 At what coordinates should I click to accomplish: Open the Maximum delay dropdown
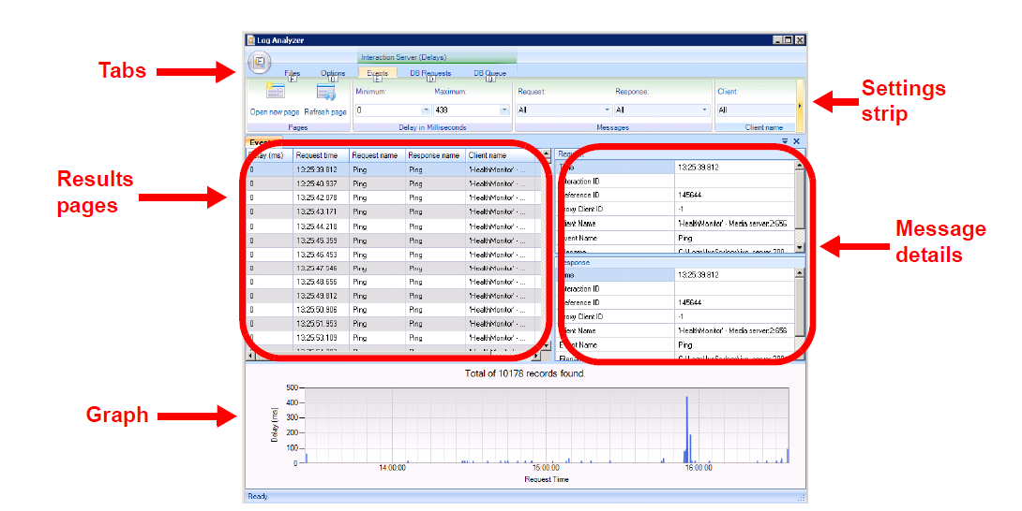pyautogui.click(x=504, y=110)
